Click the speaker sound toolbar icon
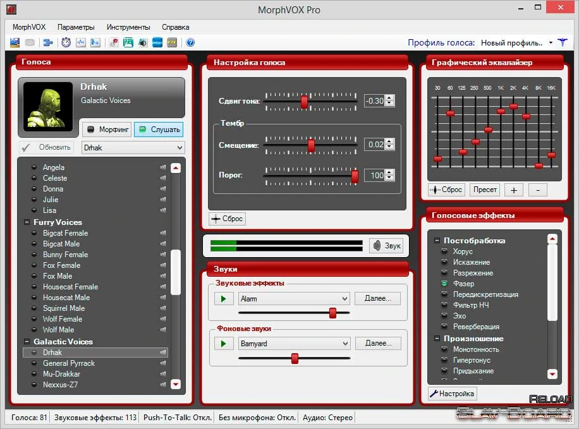The width and height of the screenshot is (579, 429). pyautogui.click(x=142, y=42)
